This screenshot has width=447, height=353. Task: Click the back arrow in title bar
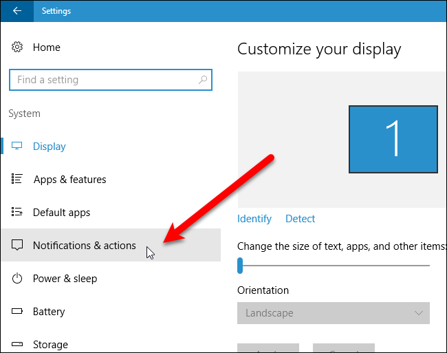click(17, 11)
